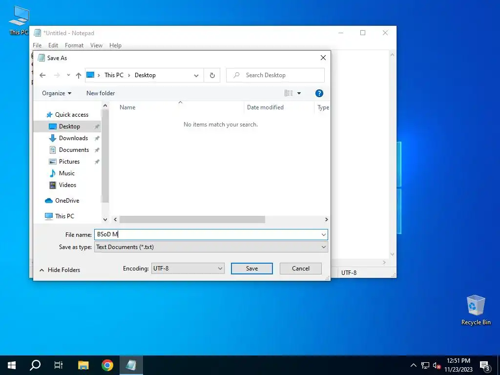Open Notepad File menu

(37, 45)
